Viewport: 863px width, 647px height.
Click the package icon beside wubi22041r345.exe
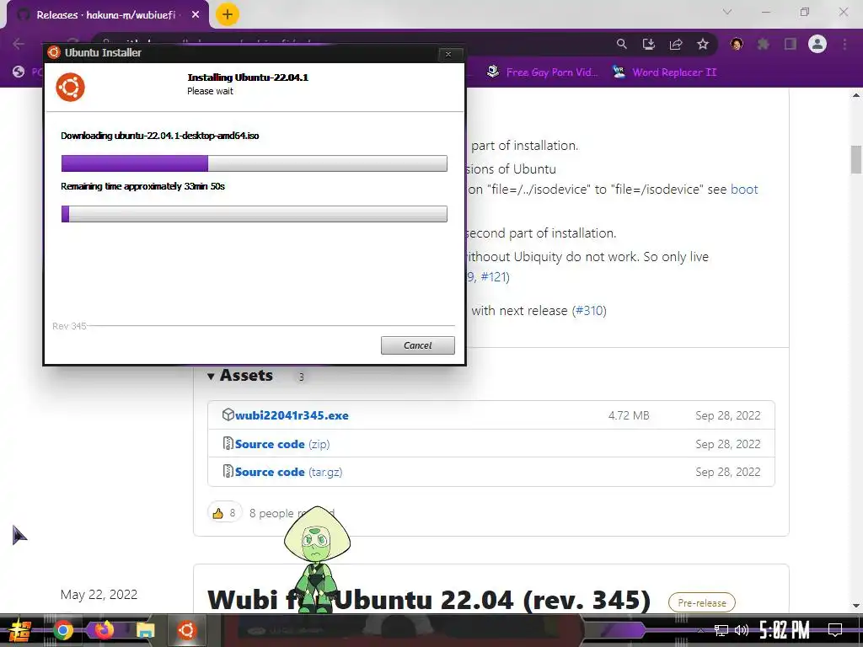click(x=228, y=414)
